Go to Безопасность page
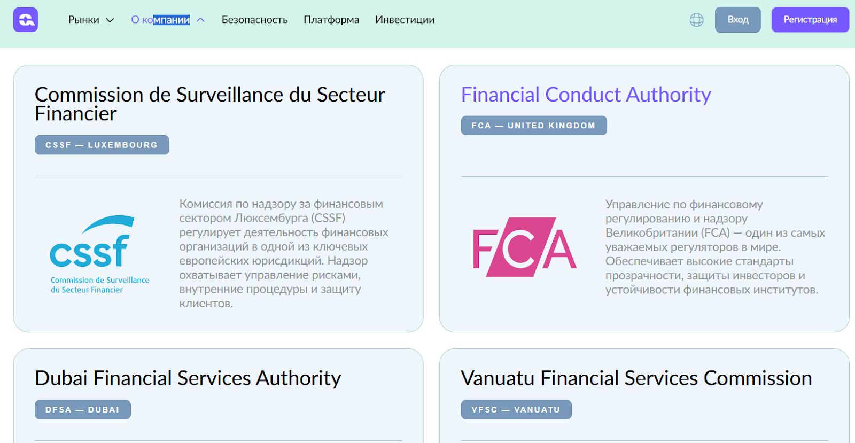This screenshot has height=443, width=855. click(254, 20)
